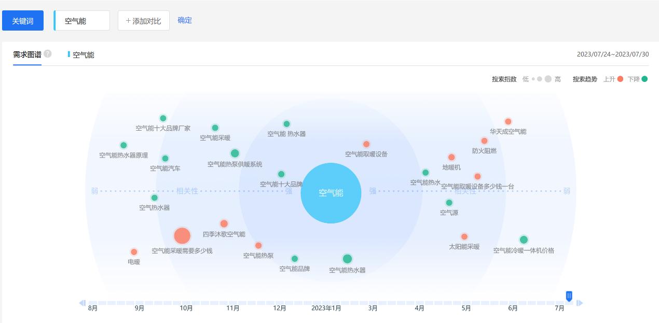
Task: Click the 防火阻燃 node dot
Action: [484, 141]
